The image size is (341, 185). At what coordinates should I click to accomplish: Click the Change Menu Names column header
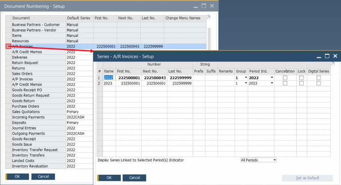tap(182, 18)
